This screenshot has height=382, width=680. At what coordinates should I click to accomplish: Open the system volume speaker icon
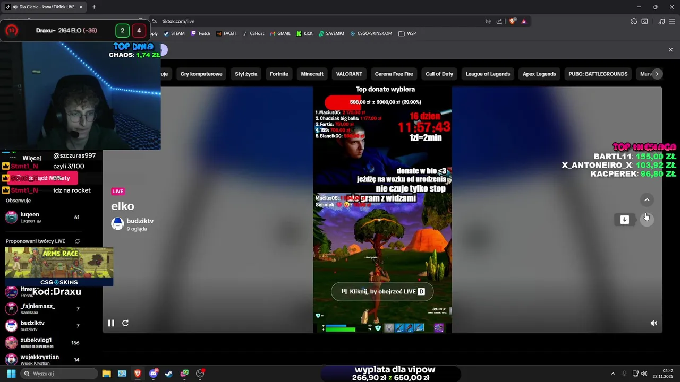click(644, 374)
